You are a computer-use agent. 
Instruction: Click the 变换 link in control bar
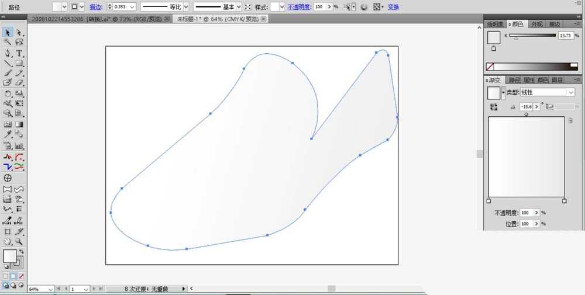coord(393,6)
